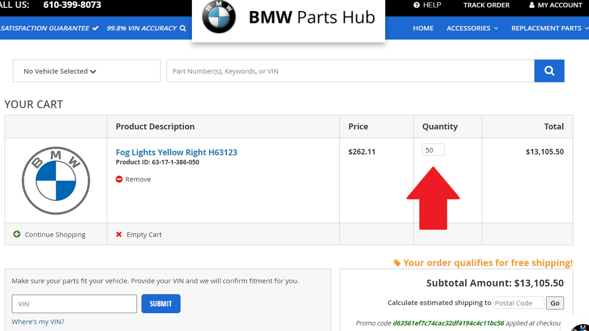The height and width of the screenshot is (331, 589).
Task: Click the Submit VIN button
Action: (x=161, y=304)
